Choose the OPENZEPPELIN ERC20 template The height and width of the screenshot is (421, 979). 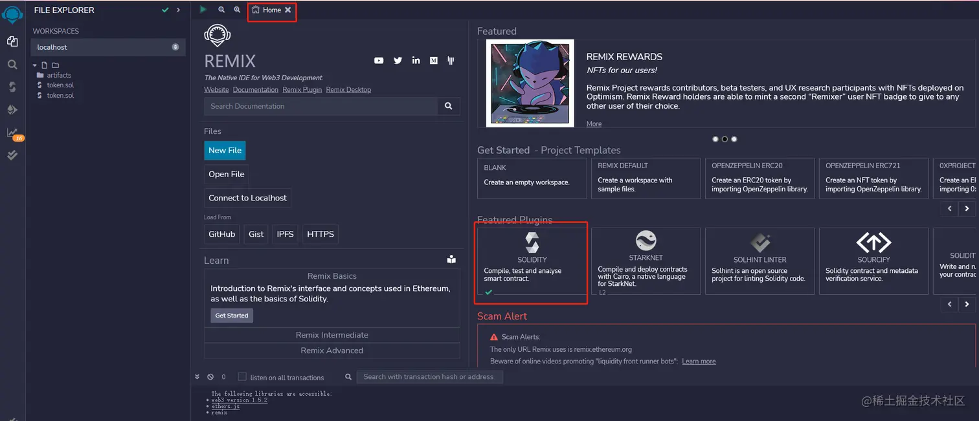pos(760,178)
